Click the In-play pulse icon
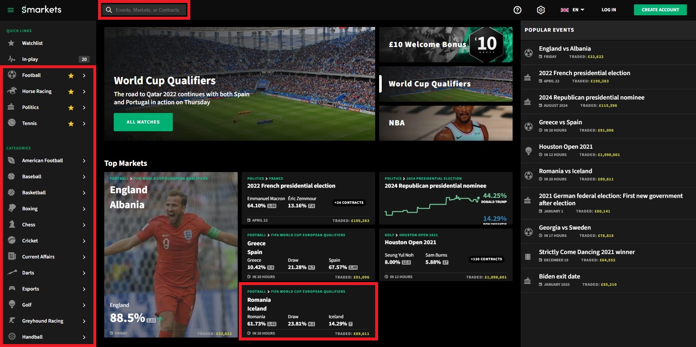The height and width of the screenshot is (347, 696). point(11,59)
